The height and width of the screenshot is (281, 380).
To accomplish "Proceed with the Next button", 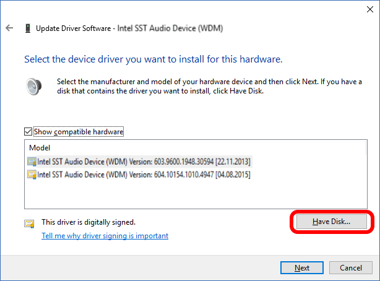I will (x=302, y=268).
